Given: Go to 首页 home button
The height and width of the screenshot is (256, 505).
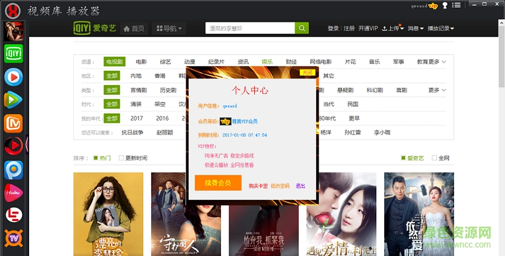Looking at the screenshot, I should point(134,28).
